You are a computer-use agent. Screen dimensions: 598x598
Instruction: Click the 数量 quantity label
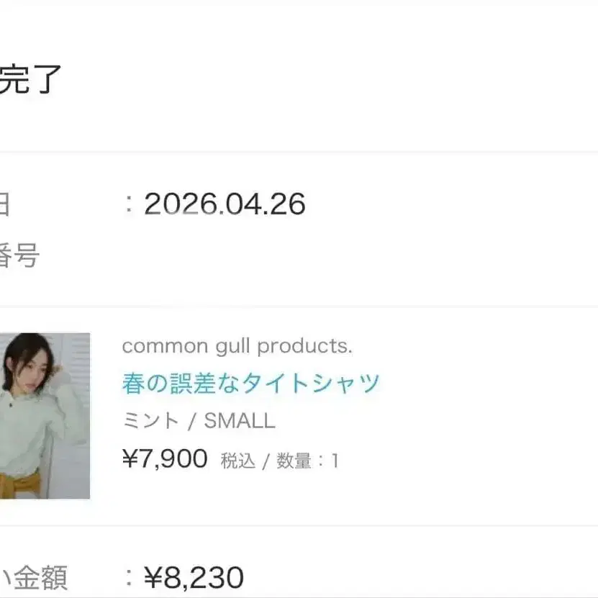coord(294,461)
